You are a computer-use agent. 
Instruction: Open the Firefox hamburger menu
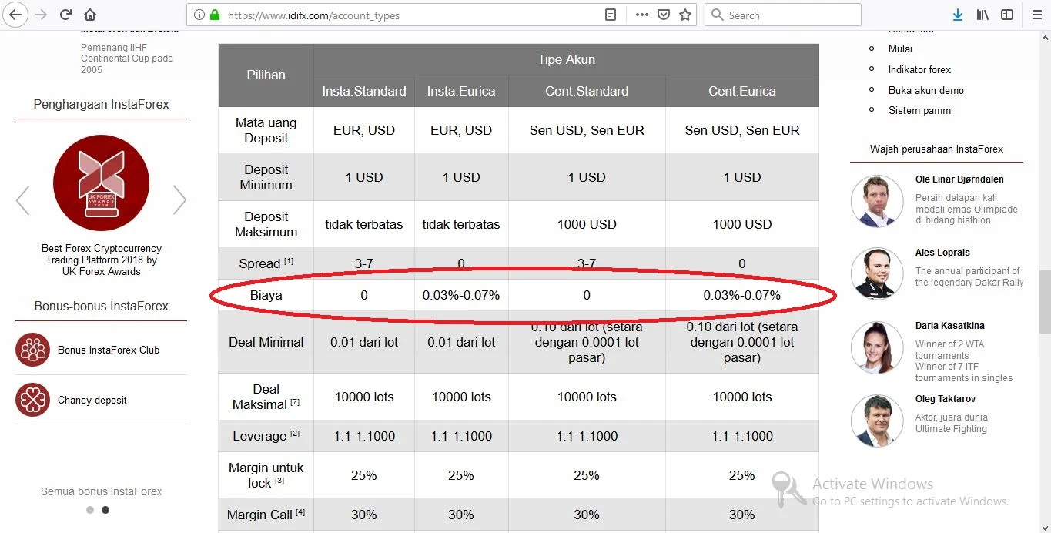point(1036,15)
